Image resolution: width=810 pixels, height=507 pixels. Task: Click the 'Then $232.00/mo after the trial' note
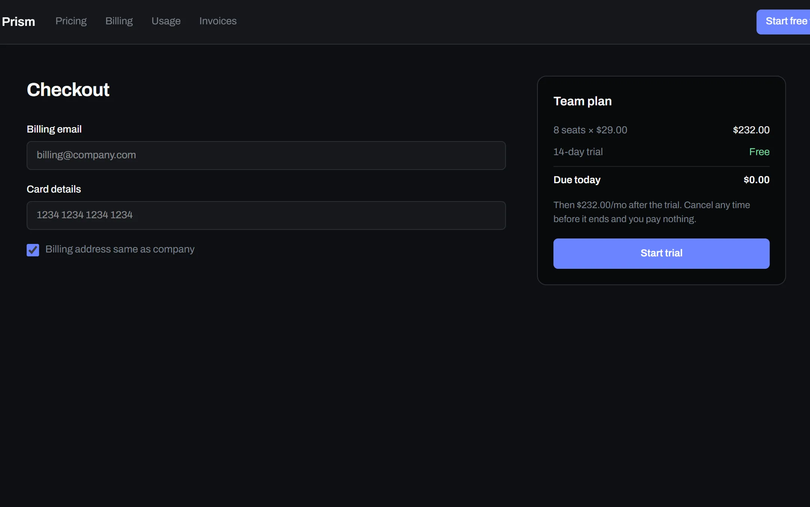tap(652, 212)
